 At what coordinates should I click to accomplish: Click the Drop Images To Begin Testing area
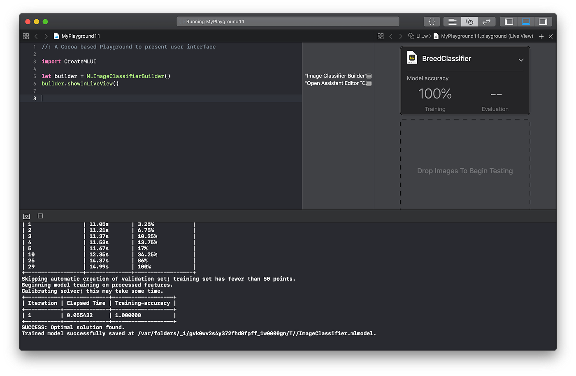465,171
